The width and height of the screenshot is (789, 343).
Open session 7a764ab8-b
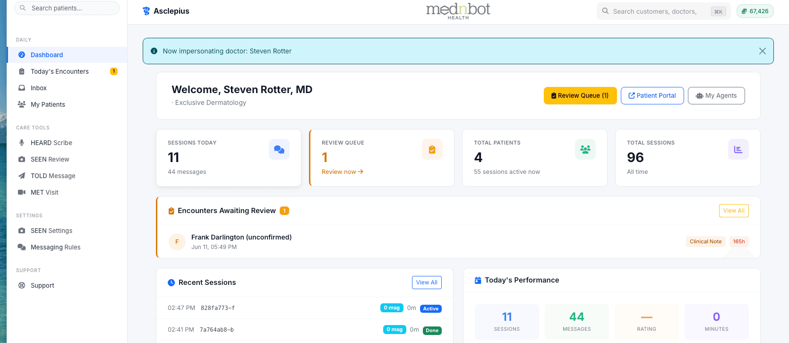[305, 330]
